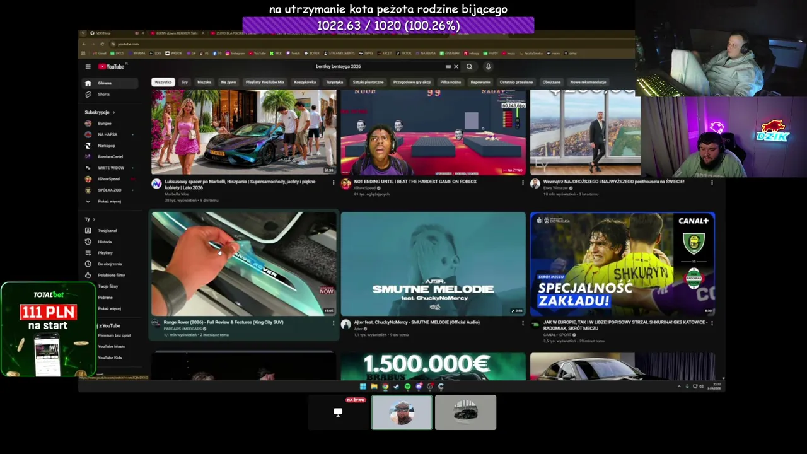Open the SMUTNE MELODIE video thumbnail
Image resolution: width=807 pixels, height=454 pixels.
pos(433,264)
